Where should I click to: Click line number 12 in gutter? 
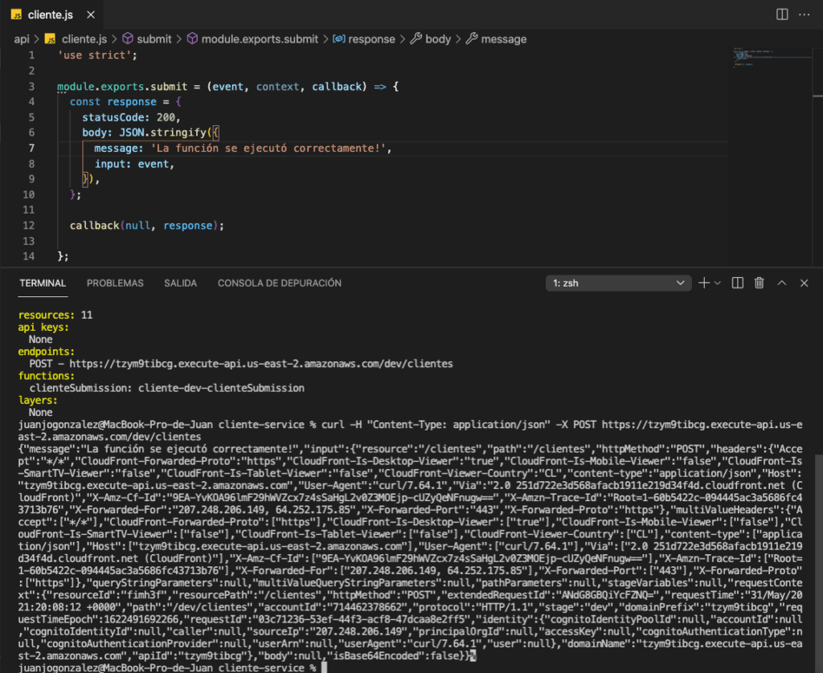(29, 226)
